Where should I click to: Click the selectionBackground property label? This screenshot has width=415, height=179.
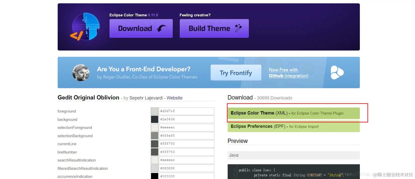click(75, 136)
